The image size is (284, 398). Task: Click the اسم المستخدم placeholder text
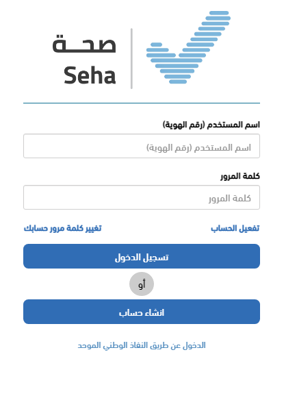coord(198,148)
